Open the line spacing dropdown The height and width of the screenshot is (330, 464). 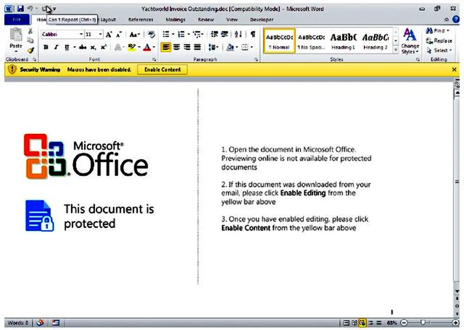click(214, 47)
